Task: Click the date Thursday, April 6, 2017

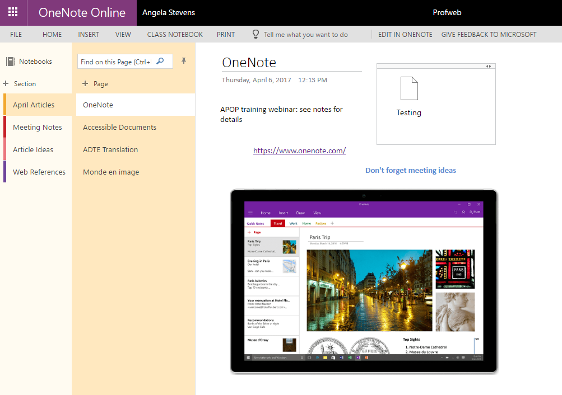Action: tap(256, 80)
